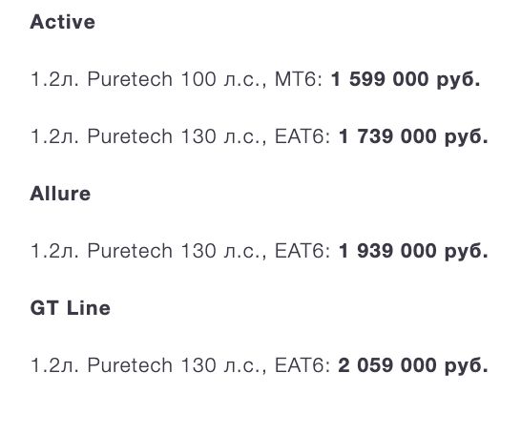Click 1.2л. in the 2 059 000 line

[x=54, y=365]
